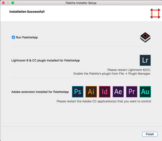The height and width of the screenshot is (141, 162).
Task: Click the Installation Successful! heading
Action: (x=27, y=12)
